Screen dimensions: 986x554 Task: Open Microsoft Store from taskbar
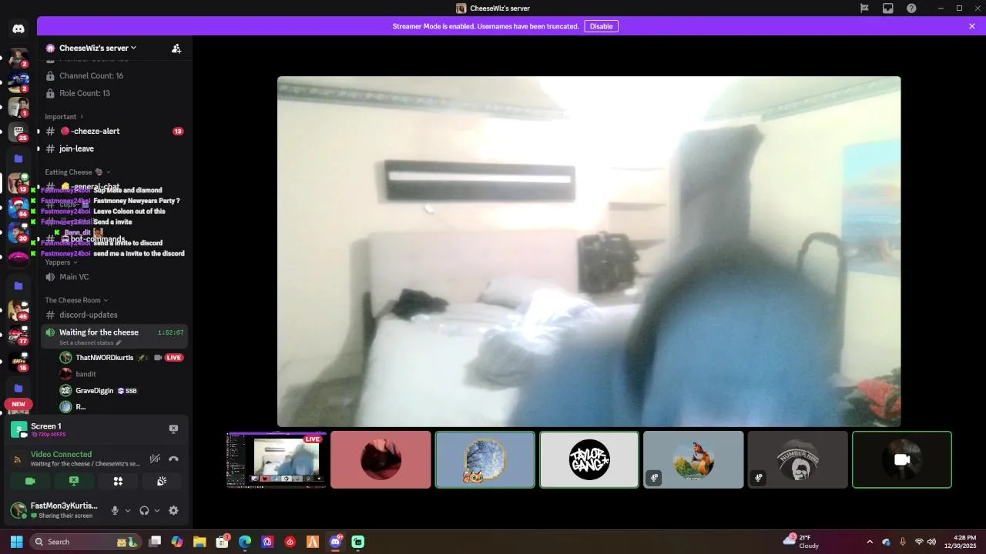[222, 542]
